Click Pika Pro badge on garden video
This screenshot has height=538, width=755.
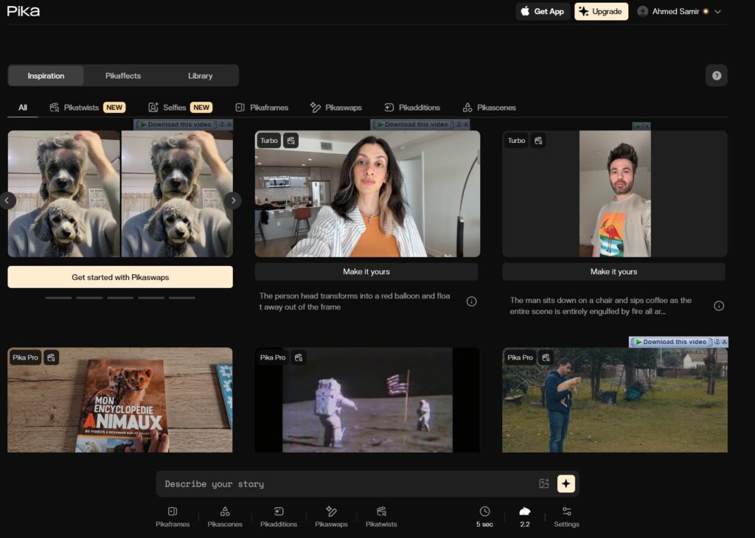tap(520, 357)
